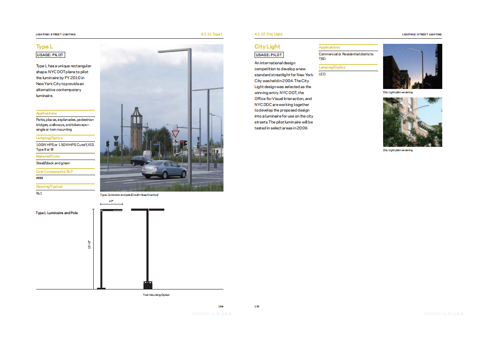478x338 pixels.
Task: Click the "City Light" title heading
Action: coord(267,47)
